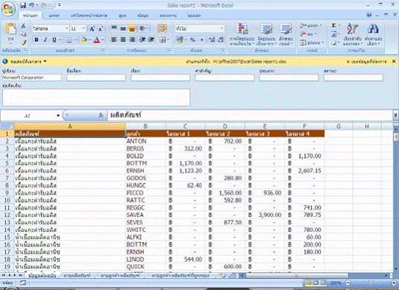Viewport: 399px width, 290px height.
Task: Increase indent in alignment group
Action: click(151, 40)
